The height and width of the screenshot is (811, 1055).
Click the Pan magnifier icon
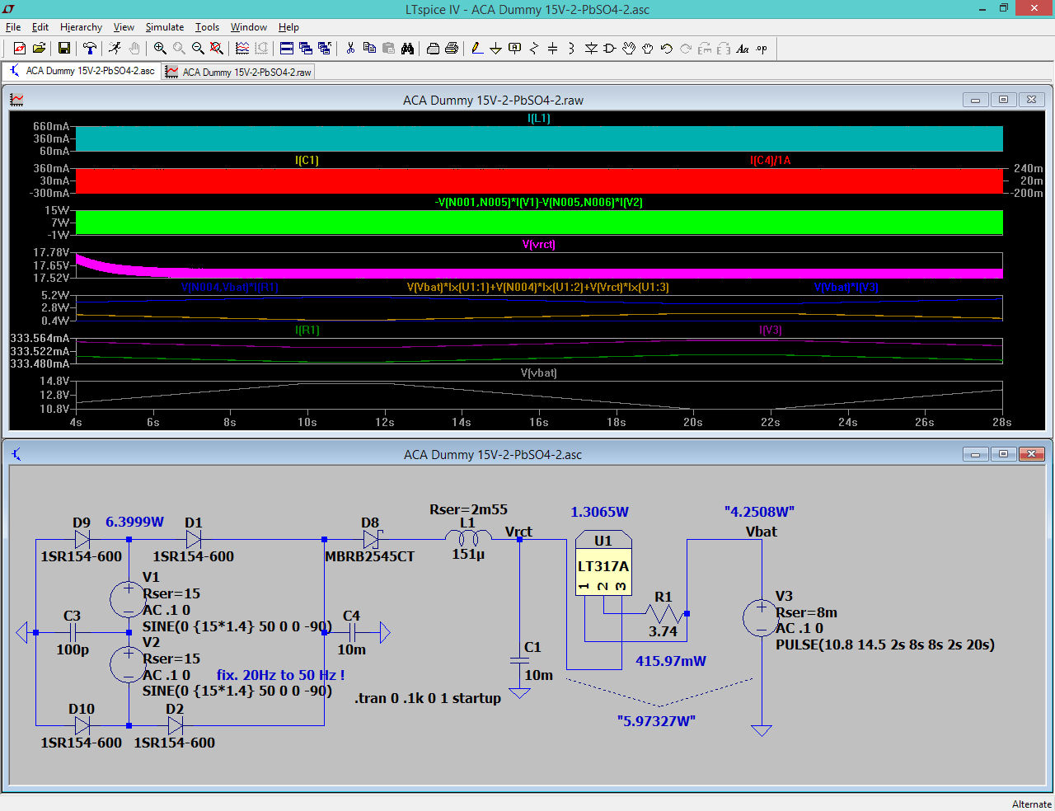coord(179,49)
